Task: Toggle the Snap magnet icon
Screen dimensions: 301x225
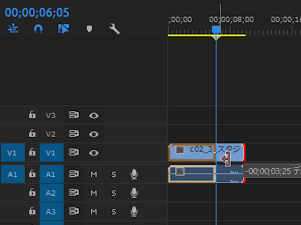Action: [38, 29]
